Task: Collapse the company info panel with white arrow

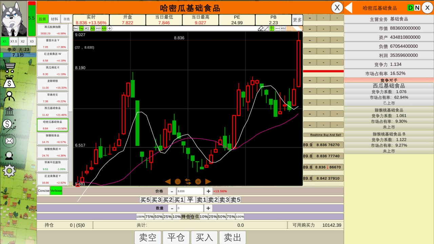Action: [349, 7]
